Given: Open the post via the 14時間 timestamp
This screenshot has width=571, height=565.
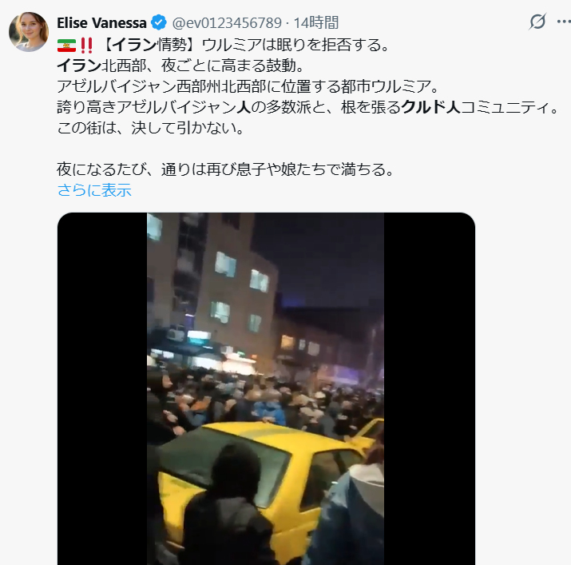Looking at the screenshot, I should (316, 23).
